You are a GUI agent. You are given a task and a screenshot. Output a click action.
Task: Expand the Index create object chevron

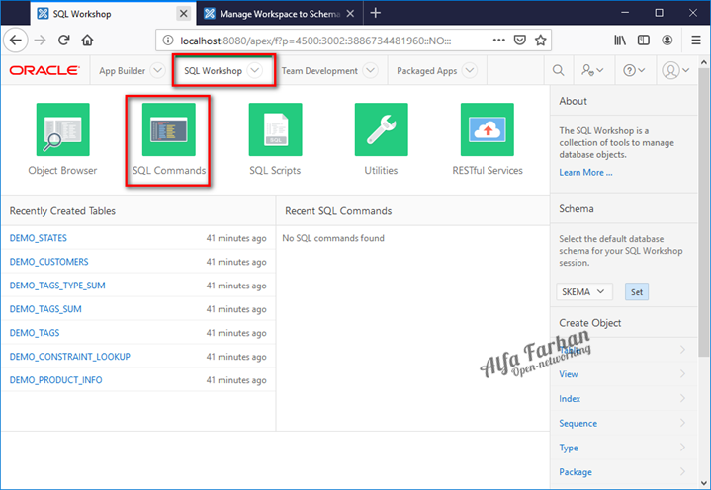pyautogui.click(x=682, y=398)
